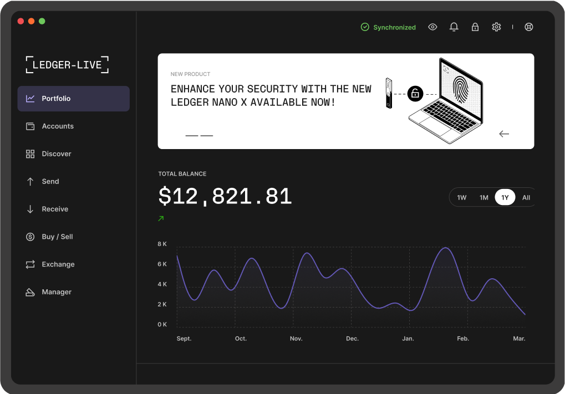Open the Exchange section
565x394 pixels.
(58, 264)
